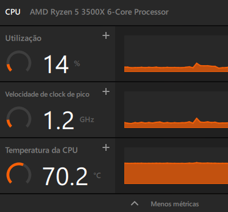Screen dimensions: 228x212
Task: Click the peak clock speed history graph
Action: pyautogui.click(x=176, y=110)
